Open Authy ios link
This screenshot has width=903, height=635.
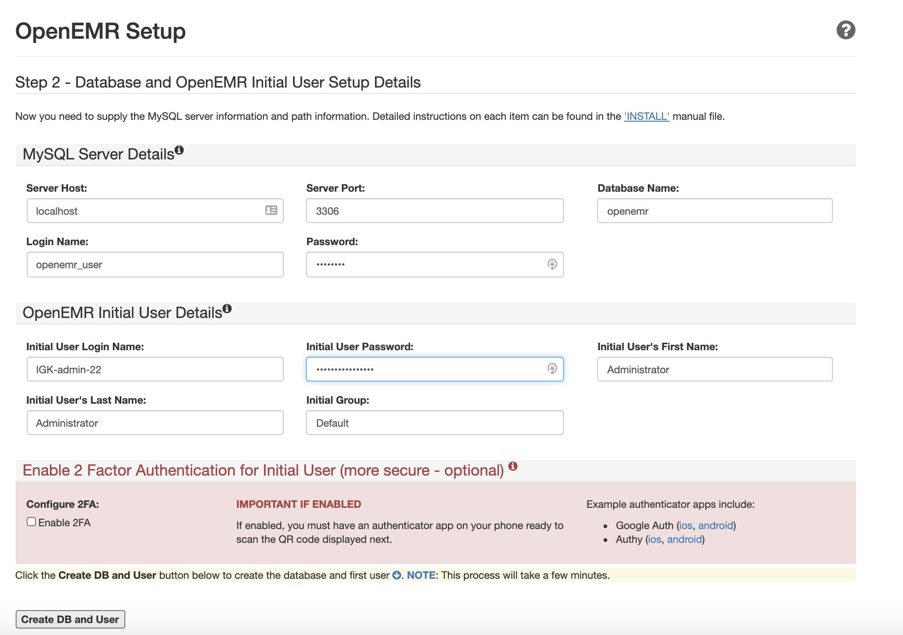654,539
